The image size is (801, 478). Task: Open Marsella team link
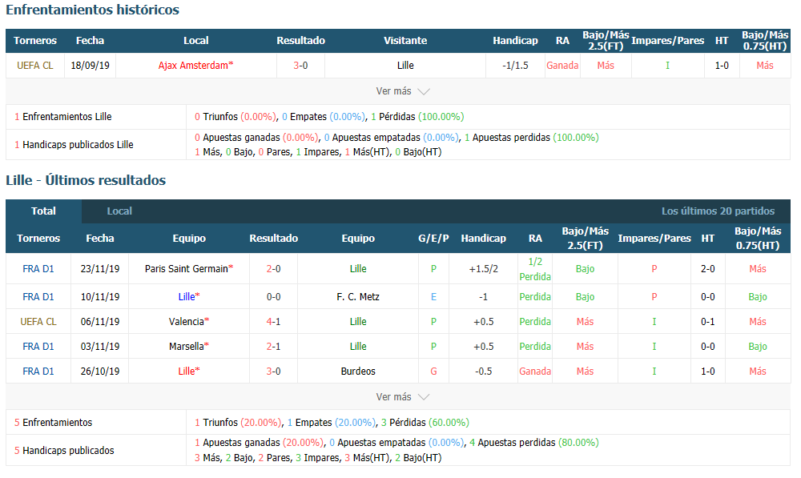189,346
